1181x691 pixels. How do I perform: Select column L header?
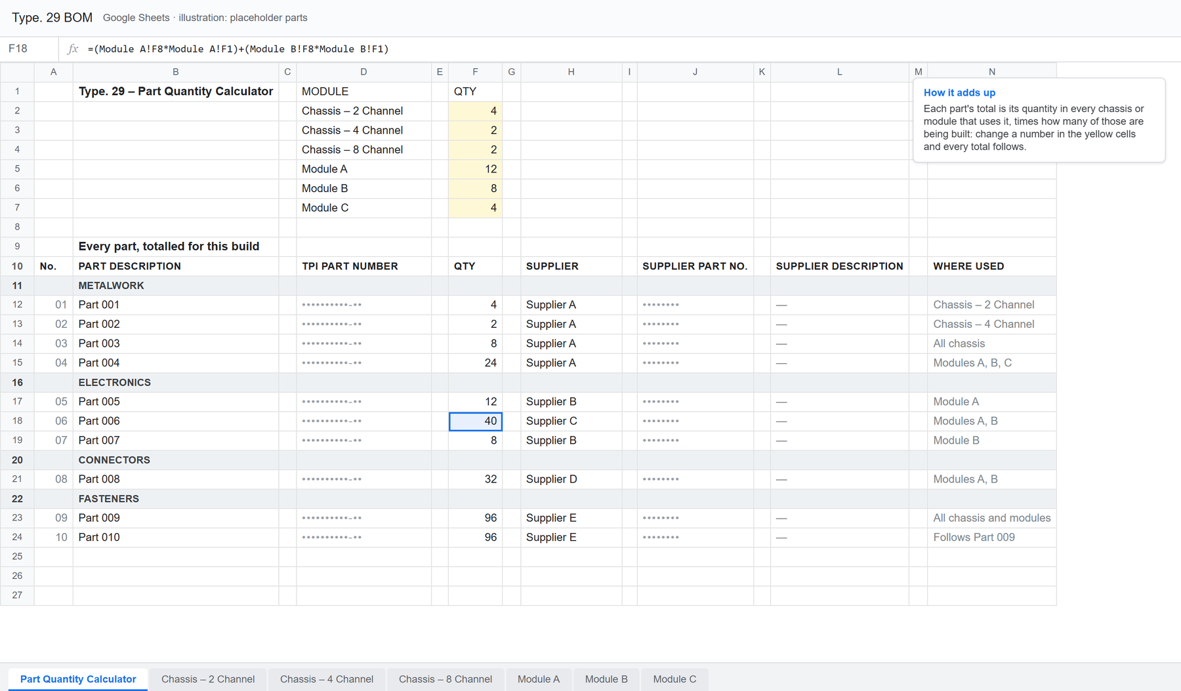pyautogui.click(x=839, y=72)
